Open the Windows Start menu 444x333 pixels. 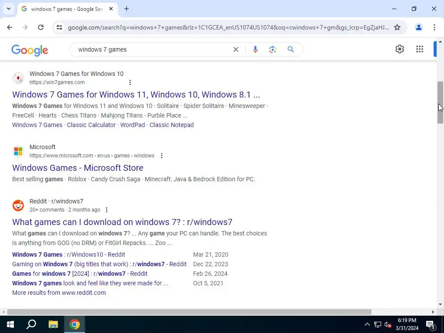(x=10, y=324)
